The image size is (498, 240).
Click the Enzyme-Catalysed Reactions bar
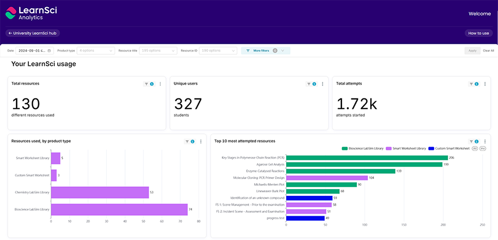click(341, 171)
